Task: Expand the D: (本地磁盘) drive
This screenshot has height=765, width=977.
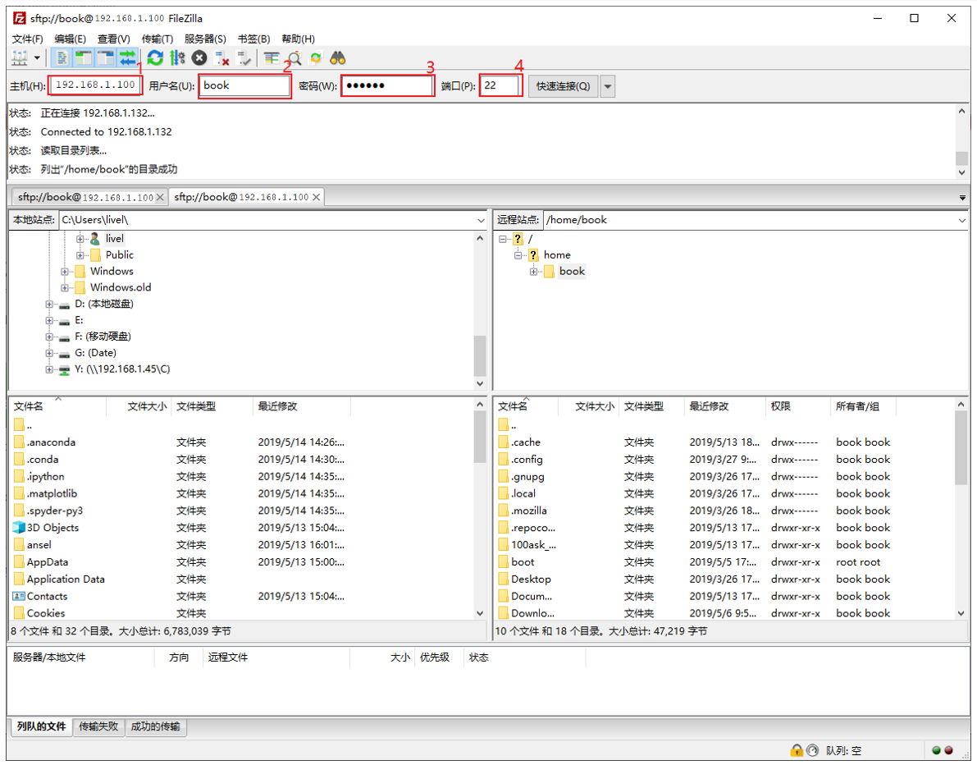Action: [x=49, y=305]
